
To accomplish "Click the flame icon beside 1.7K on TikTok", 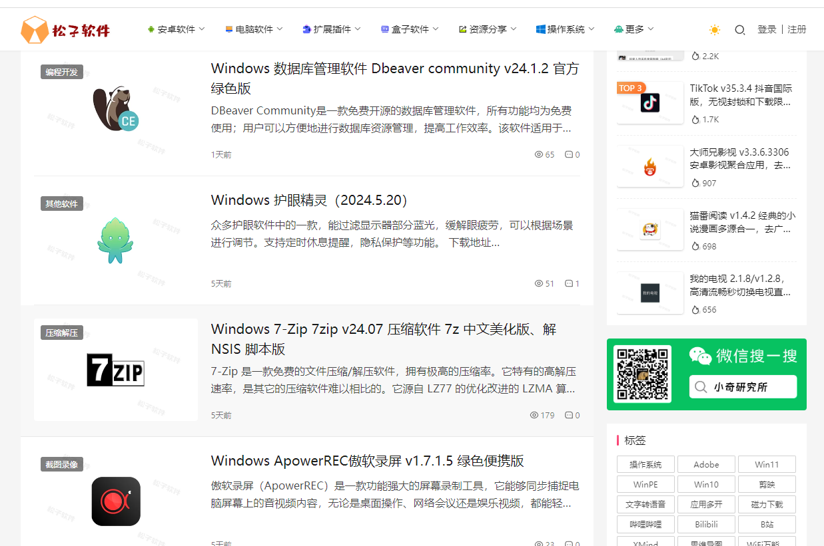I will [695, 120].
